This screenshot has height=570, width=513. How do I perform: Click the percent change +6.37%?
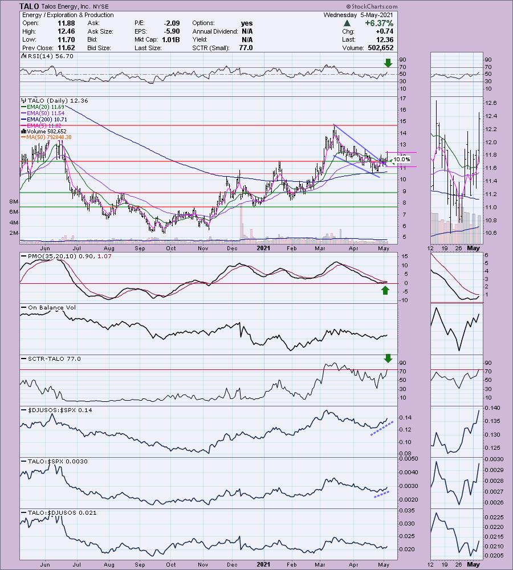(x=379, y=23)
